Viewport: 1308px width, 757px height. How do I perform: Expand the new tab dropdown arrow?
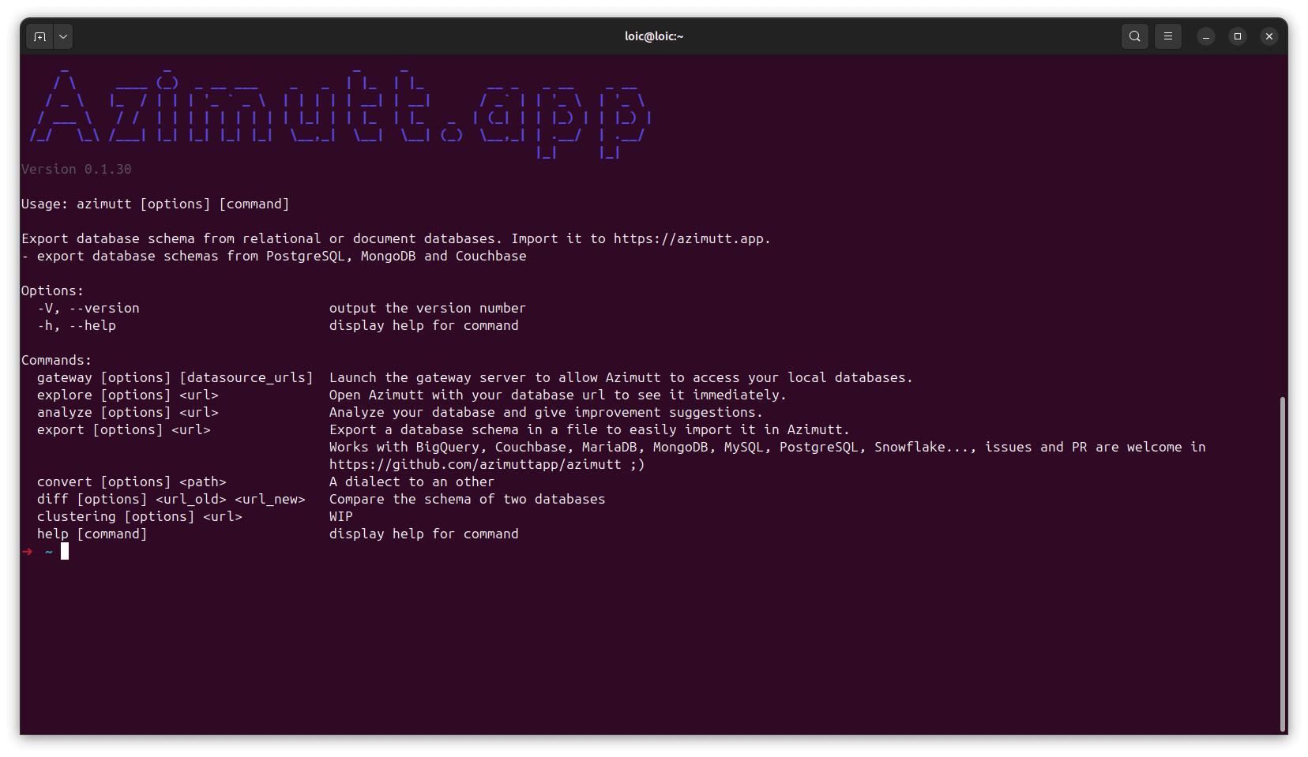63,36
